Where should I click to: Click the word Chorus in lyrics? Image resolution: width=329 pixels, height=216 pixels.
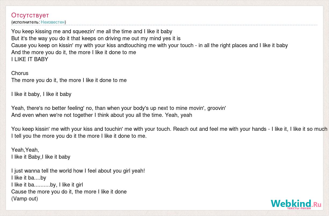pyautogui.click(x=20, y=73)
